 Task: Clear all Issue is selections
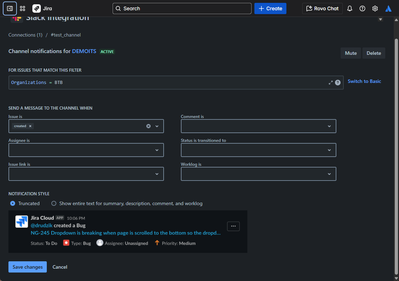tap(148, 126)
